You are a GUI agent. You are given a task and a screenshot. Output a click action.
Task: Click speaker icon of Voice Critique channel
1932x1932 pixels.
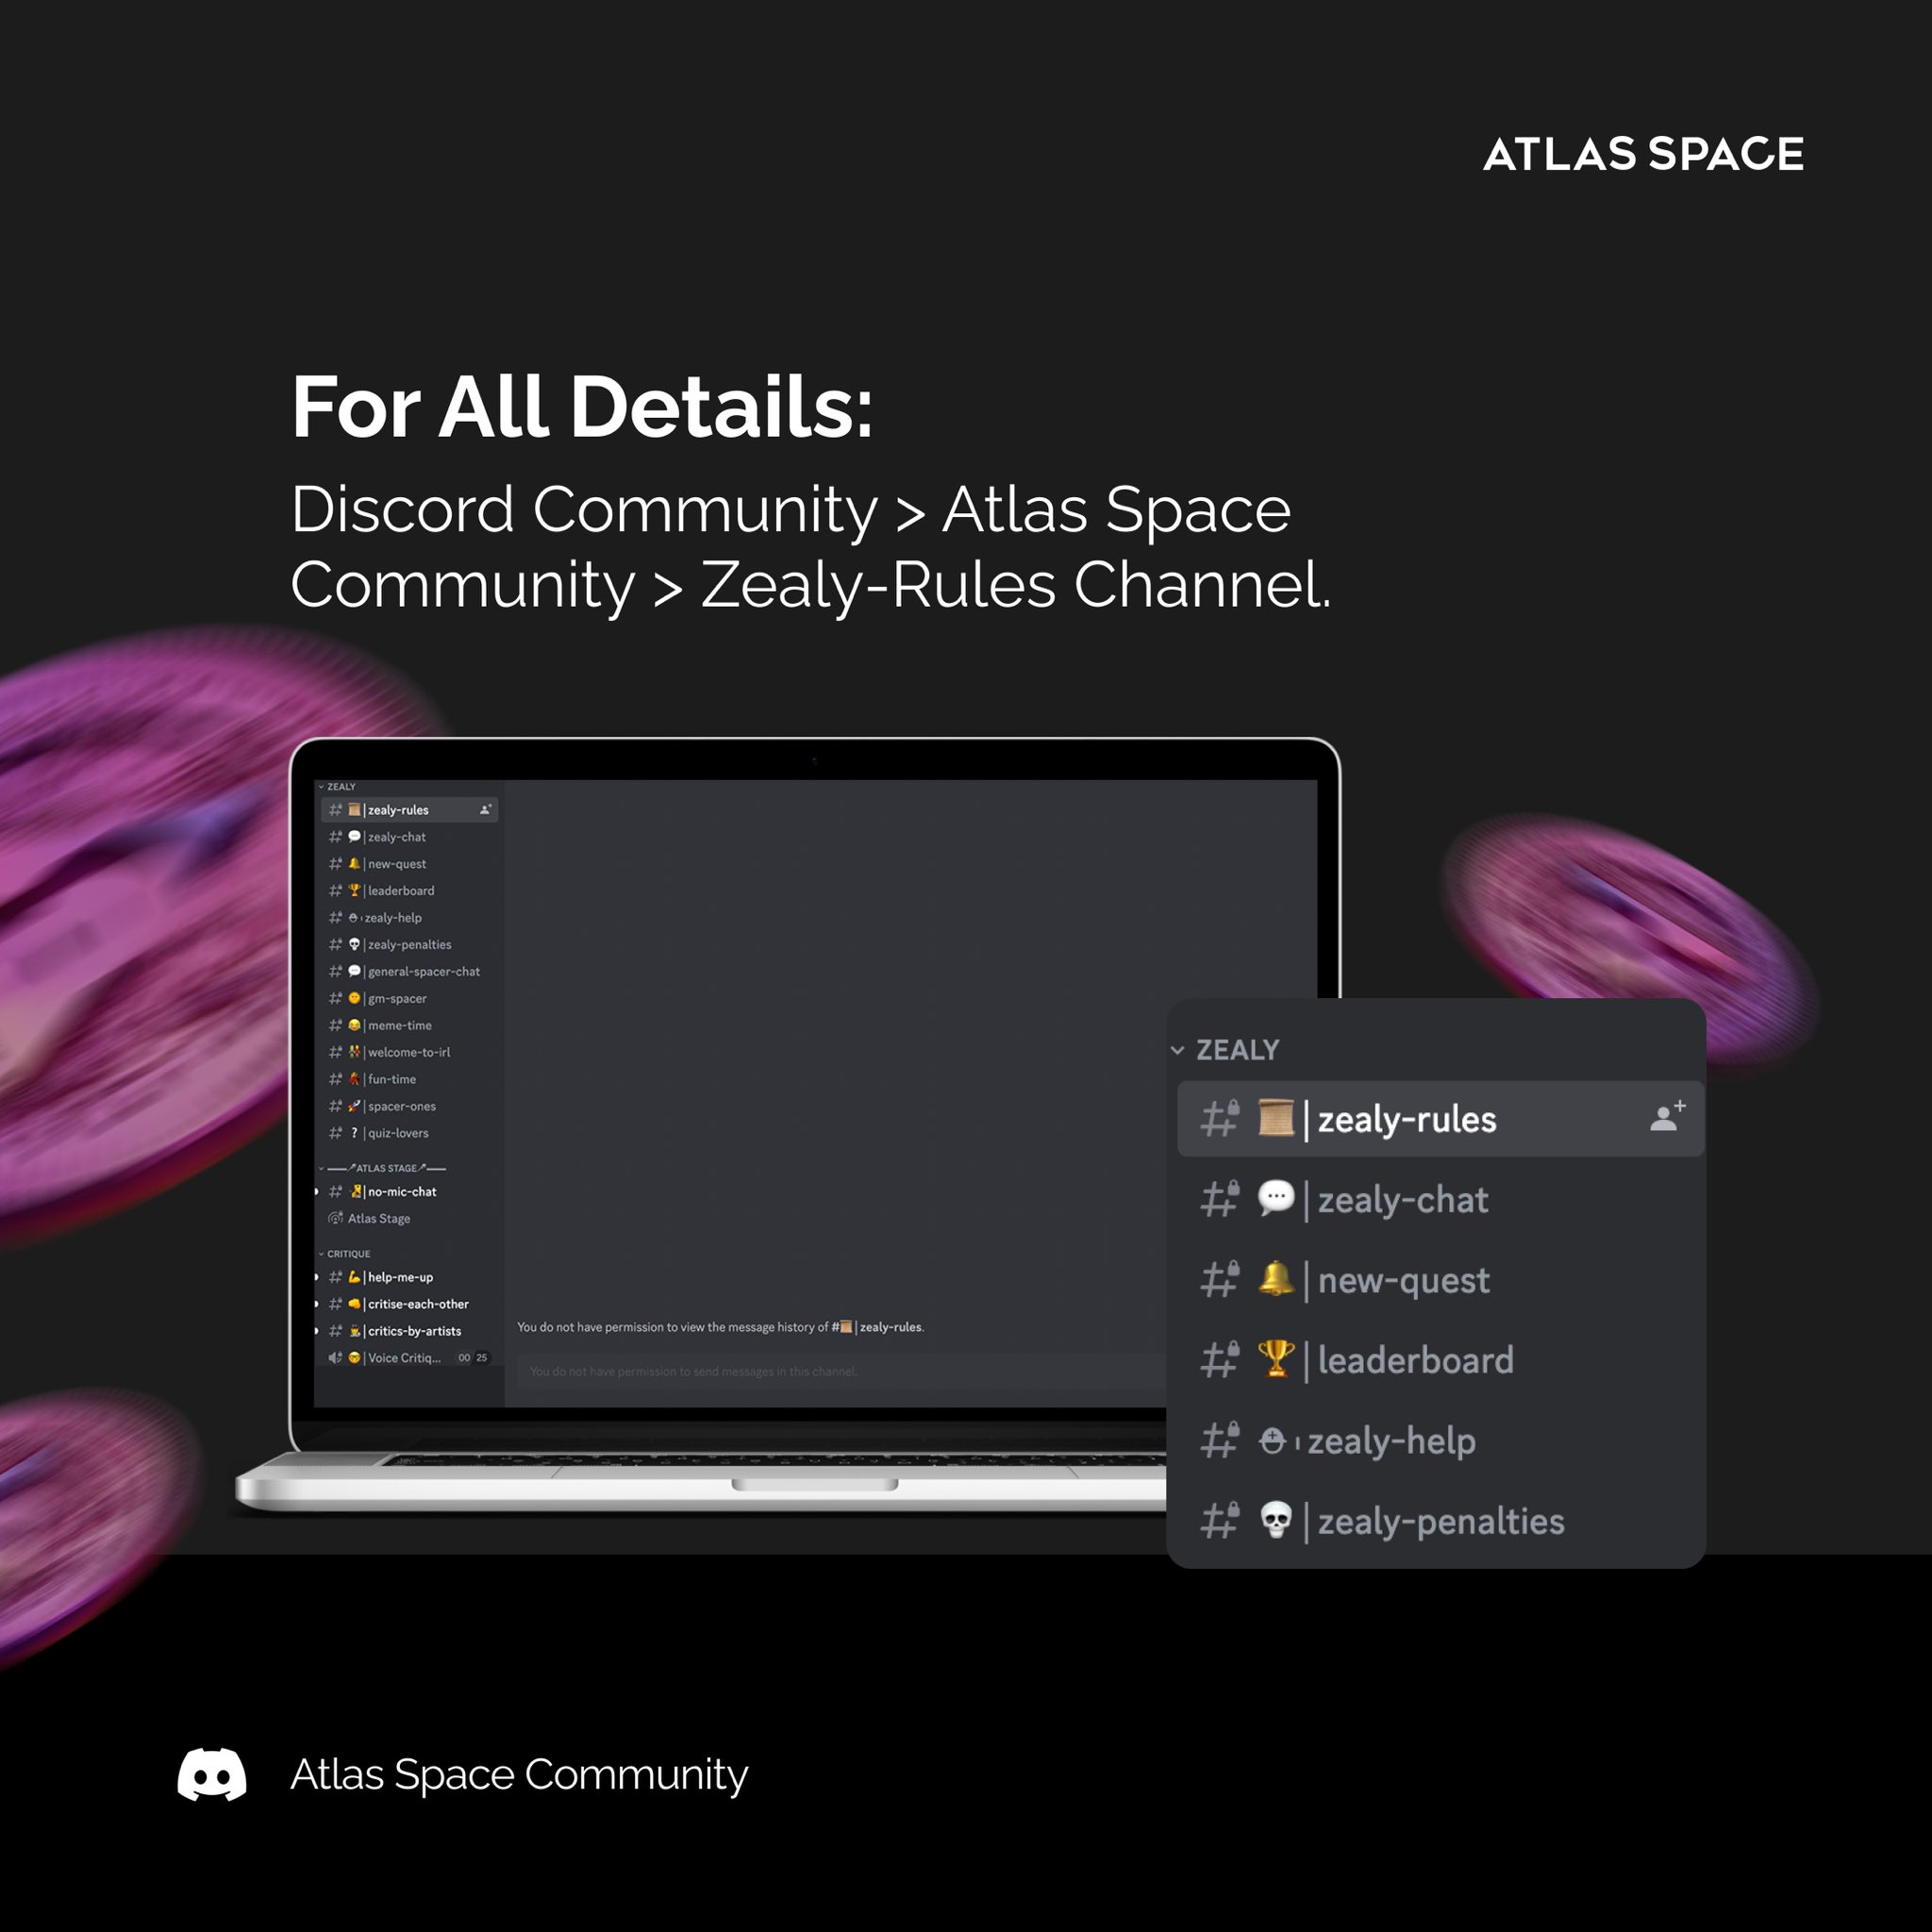pos(335,1357)
